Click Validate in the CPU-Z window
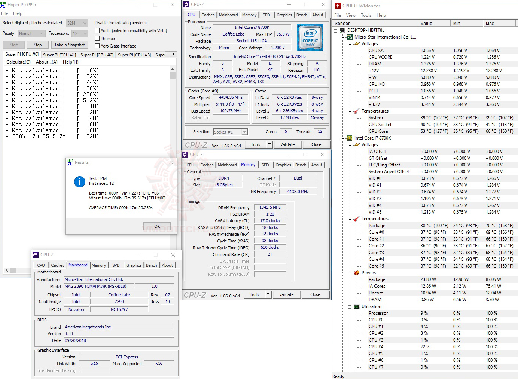Image resolution: width=518 pixels, height=379 pixels. [287, 144]
